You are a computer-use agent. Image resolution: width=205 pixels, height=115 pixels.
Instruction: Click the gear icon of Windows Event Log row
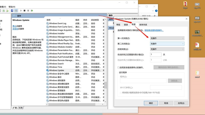(47, 24)
